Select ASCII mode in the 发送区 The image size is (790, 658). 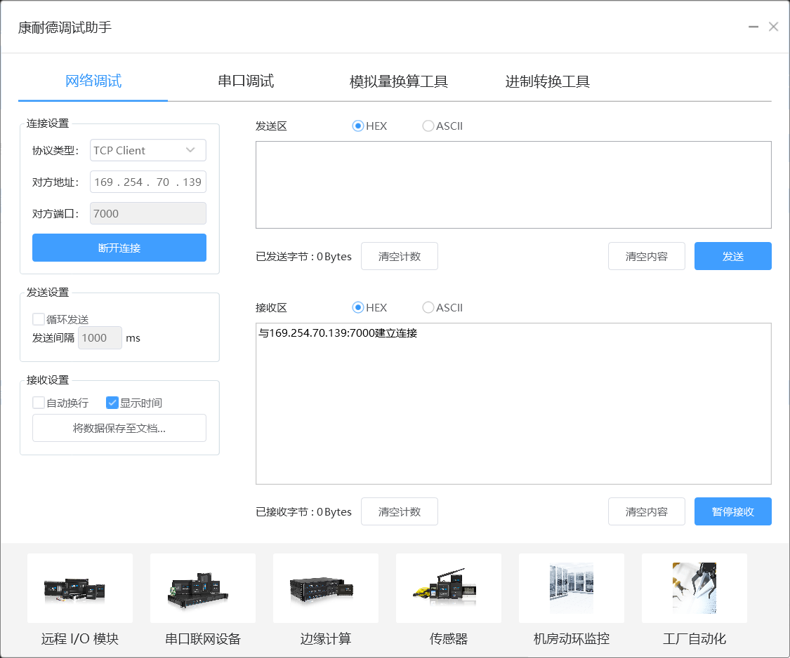click(x=428, y=126)
